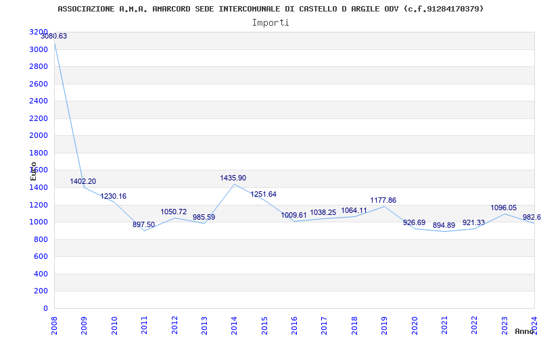Screen dimensions: 541x338
Task: Click the 1050.72 value on the line
Action: coord(174,212)
